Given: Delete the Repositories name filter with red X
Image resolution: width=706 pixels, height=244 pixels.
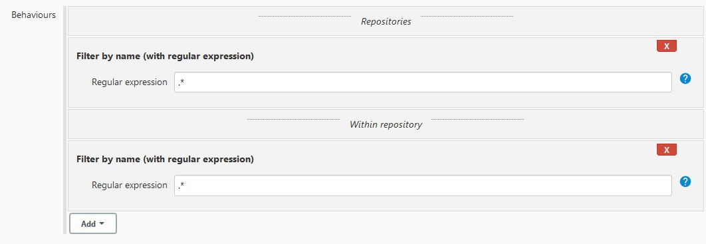Looking at the screenshot, I should click(x=666, y=46).
